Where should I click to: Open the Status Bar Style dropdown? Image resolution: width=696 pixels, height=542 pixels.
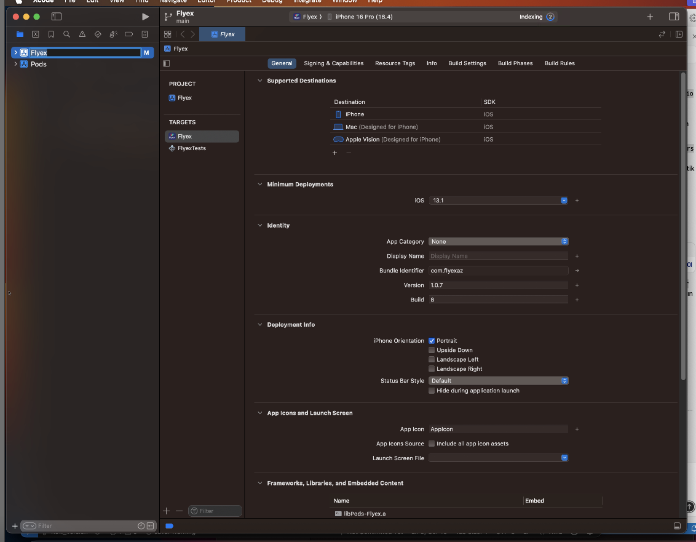pos(498,381)
